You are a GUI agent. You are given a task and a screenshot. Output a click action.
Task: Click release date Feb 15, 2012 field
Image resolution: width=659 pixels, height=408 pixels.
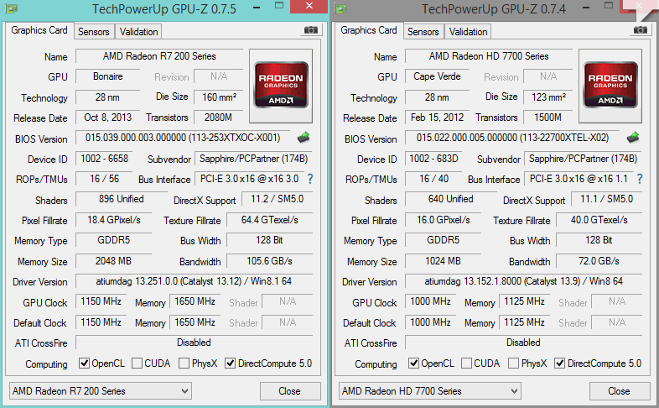pos(438,118)
